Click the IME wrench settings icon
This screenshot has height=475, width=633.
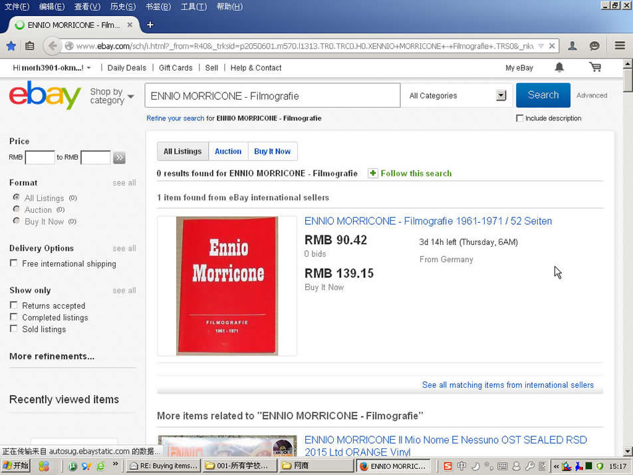[x=530, y=466]
